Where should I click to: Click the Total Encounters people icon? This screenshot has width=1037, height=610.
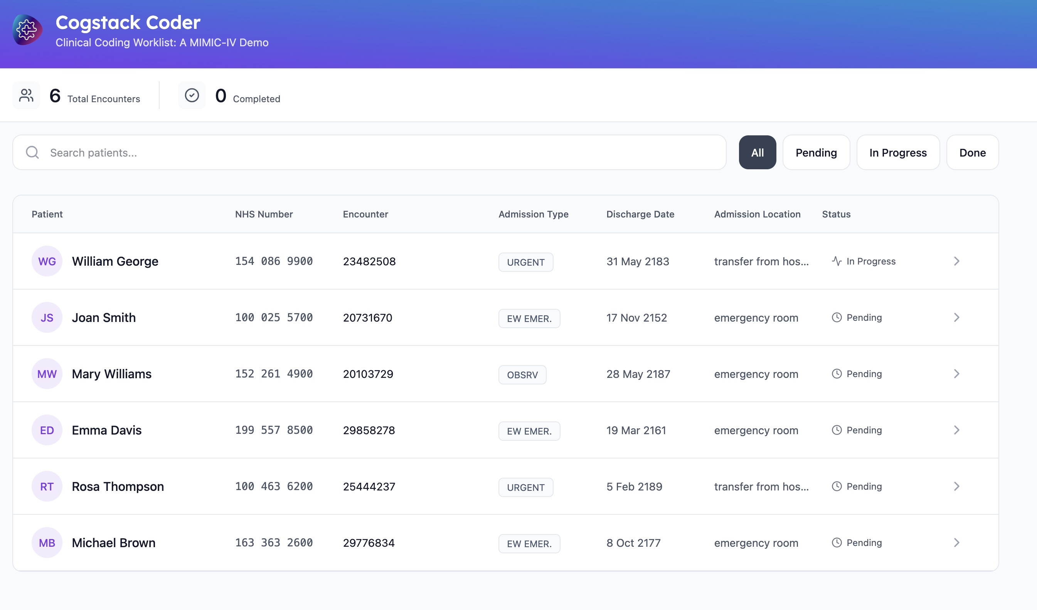pyautogui.click(x=26, y=96)
